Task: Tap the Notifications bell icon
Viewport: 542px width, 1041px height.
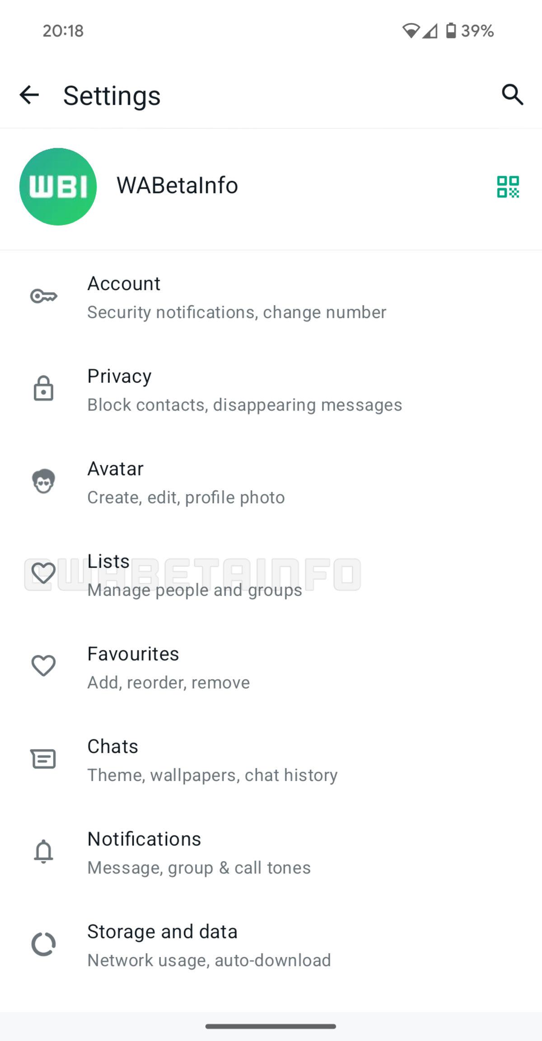Action: 43,852
